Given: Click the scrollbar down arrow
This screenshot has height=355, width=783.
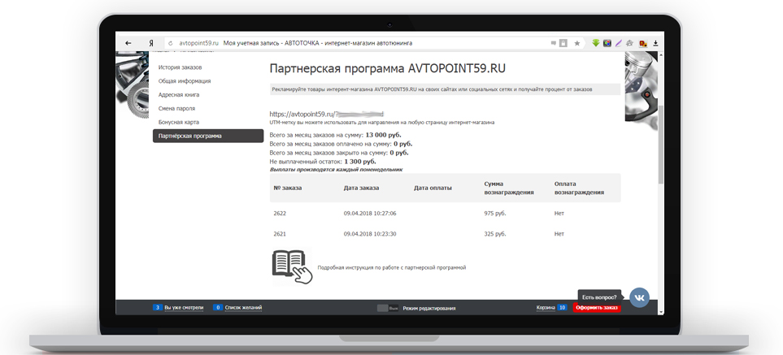Looking at the screenshot, I should [x=661, y=312].
